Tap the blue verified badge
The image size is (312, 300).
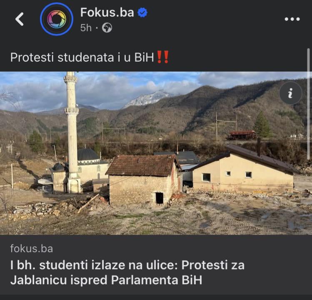coord(142,12)
